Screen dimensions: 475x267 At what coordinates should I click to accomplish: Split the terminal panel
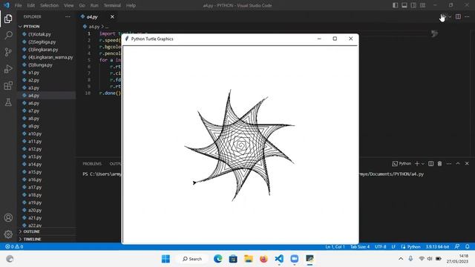[430, 163]
